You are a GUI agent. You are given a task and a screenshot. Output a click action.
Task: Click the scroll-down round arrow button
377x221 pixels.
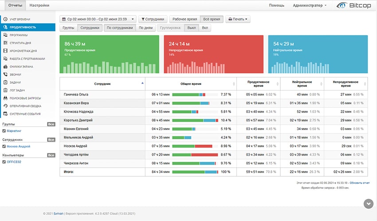pos(368,203)
